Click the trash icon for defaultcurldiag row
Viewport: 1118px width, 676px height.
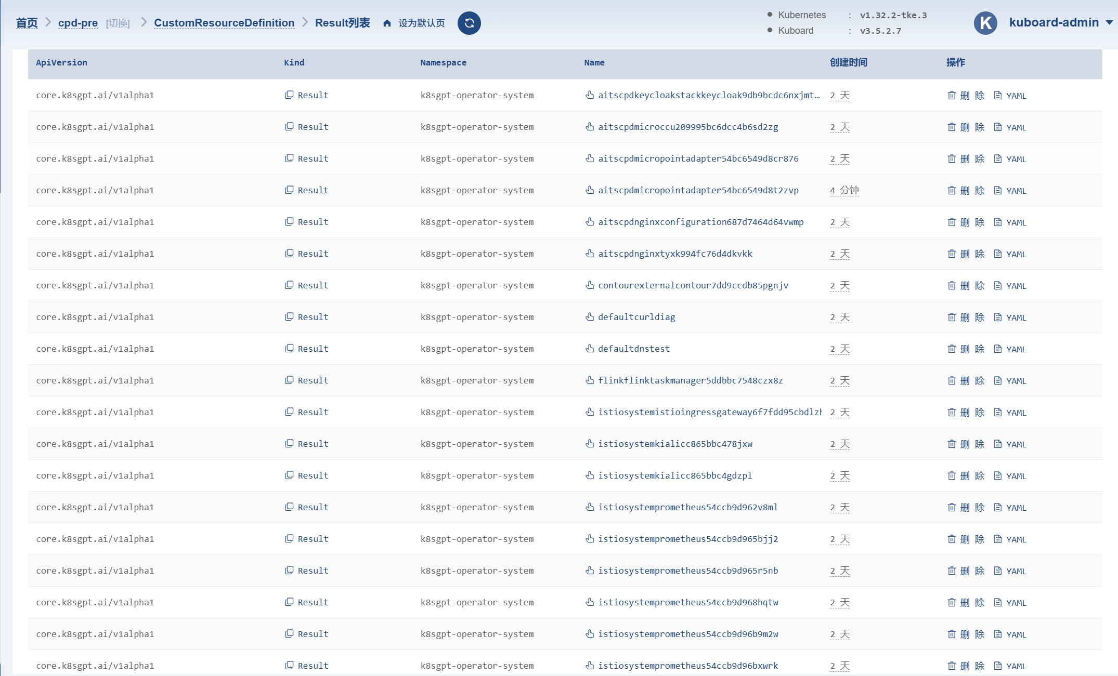(952, 317)
